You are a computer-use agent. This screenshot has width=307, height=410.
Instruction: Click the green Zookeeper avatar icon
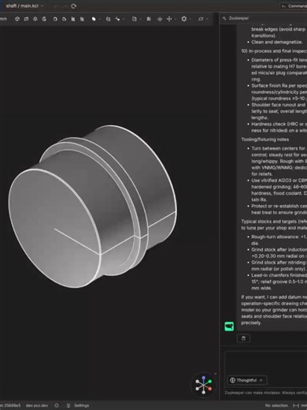(x=229, y=326)
